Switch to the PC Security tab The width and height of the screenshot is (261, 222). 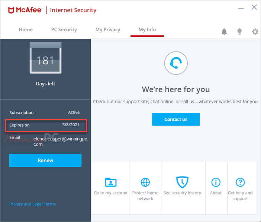pos(64,30)
